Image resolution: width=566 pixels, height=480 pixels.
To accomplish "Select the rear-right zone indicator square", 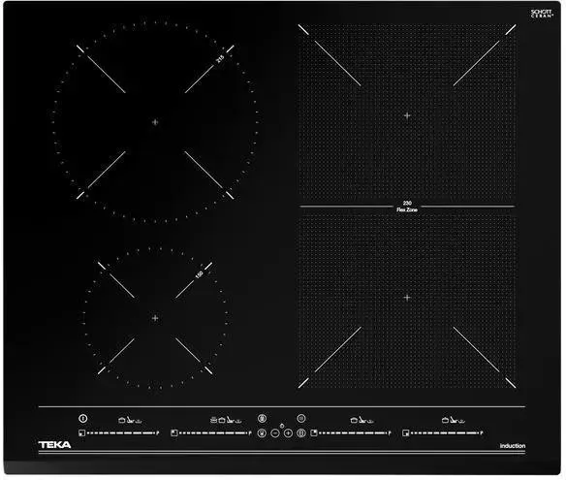I will pyautogui.click(x=314, y=432).
